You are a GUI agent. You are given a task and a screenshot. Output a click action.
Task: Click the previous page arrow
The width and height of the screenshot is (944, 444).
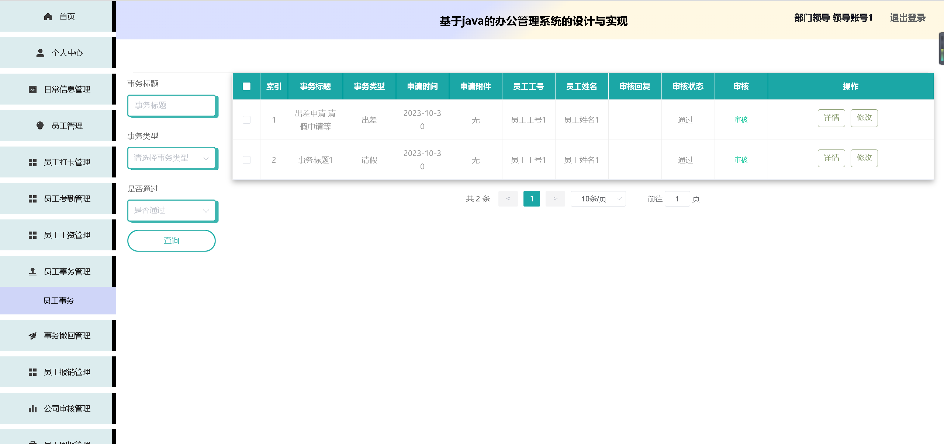coord(508,199)
